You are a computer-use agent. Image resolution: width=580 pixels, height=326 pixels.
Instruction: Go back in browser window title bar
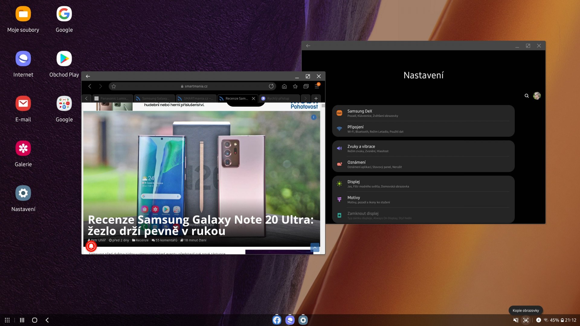(88, 76)
